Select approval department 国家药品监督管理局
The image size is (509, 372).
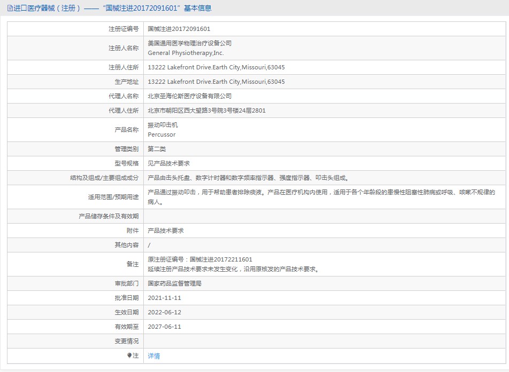(174, 283)
